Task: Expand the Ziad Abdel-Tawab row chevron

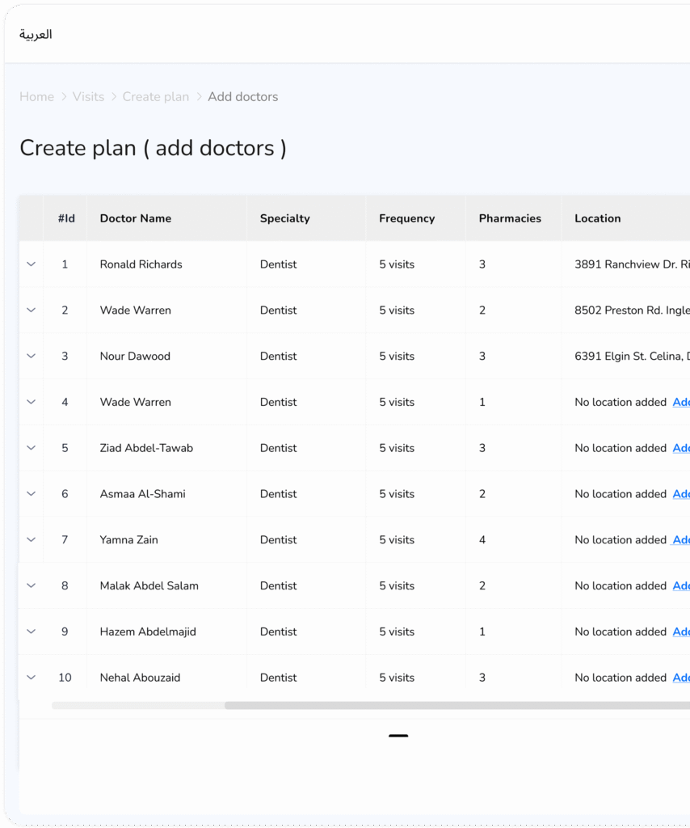Action: (x=32, y=448)
